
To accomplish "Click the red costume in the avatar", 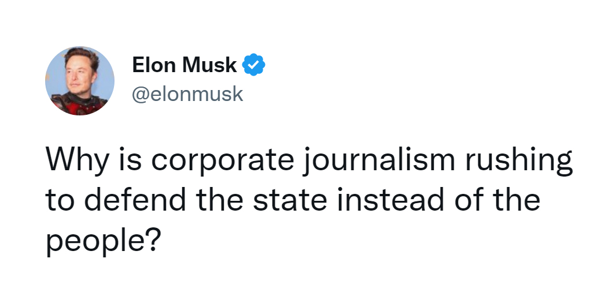I will click(x=80, y=105).
